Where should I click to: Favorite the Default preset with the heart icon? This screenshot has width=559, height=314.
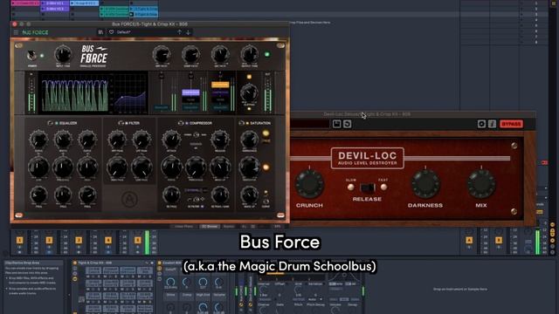coord(111,32)
